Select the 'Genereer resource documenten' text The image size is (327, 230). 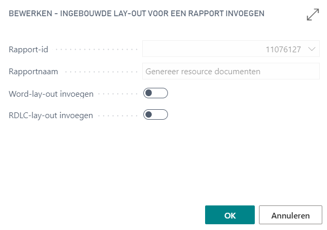[x=203, y=71]
